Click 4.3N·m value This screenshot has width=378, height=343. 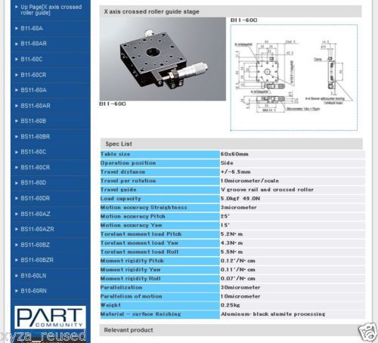[231, 243]
